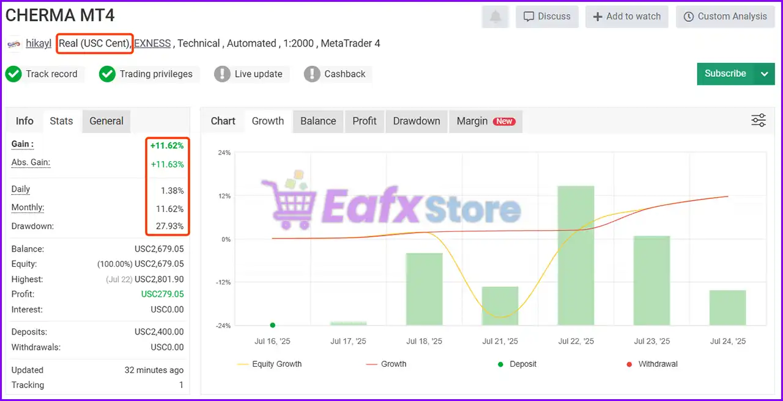
Task: Click the Abs. Gain value +11.63%
Action: click(167, 164)
